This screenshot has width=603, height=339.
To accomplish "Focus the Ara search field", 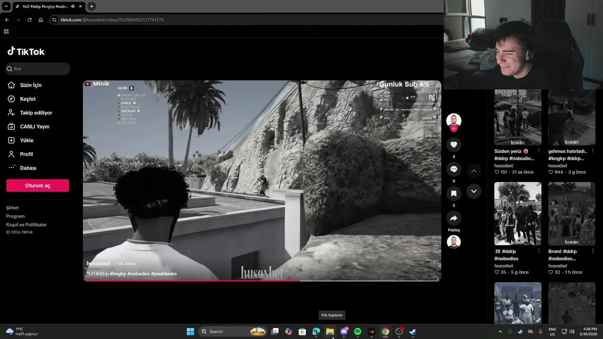I will click(38, 69).
